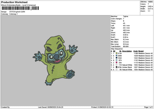Click 'Madeira Classic 40' in stop row 1

tap(146, 53)
